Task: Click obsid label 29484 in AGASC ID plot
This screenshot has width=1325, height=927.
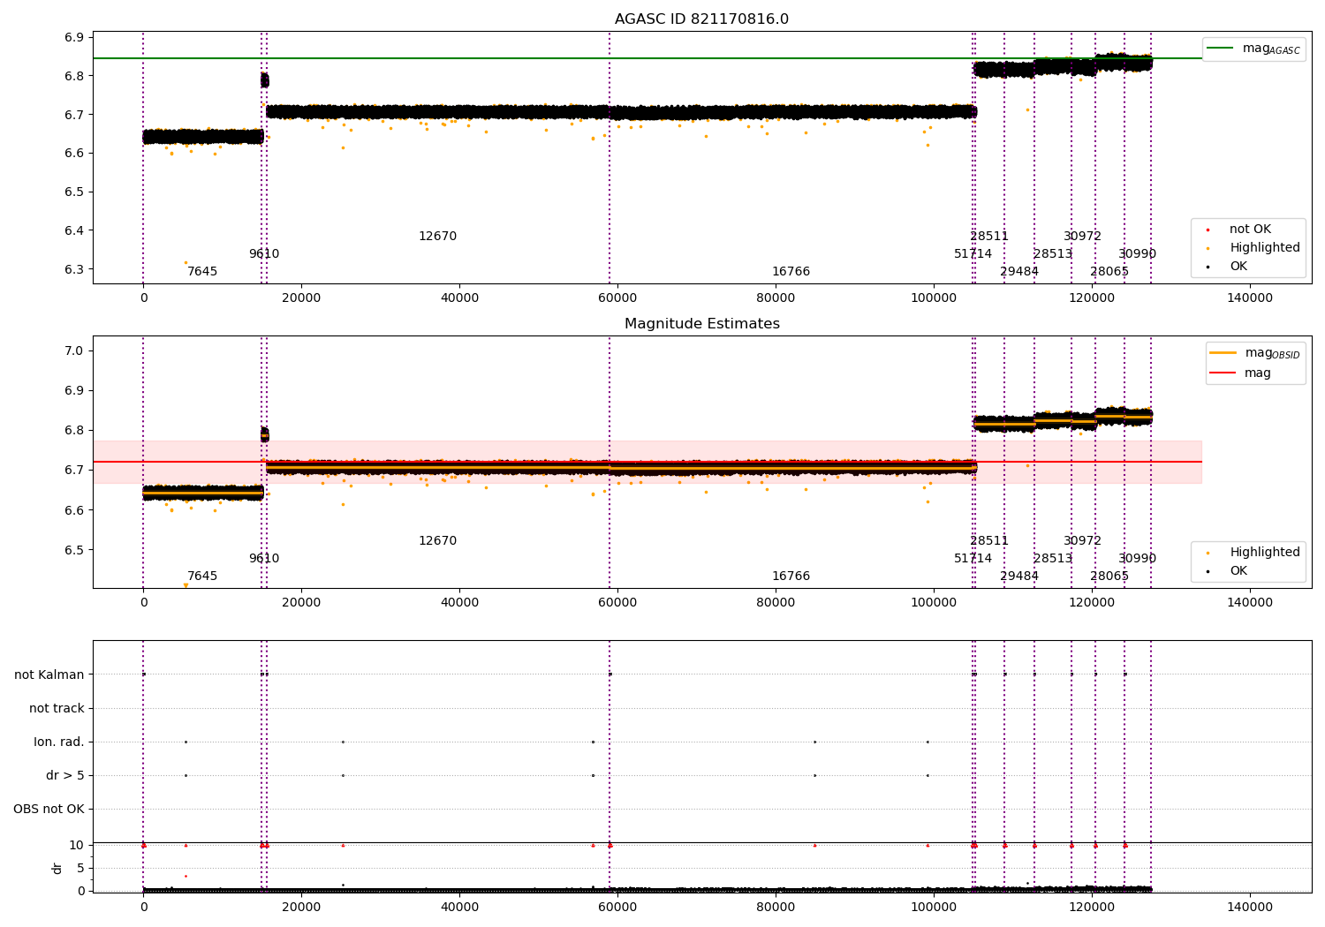Action: click(1019, 272)
